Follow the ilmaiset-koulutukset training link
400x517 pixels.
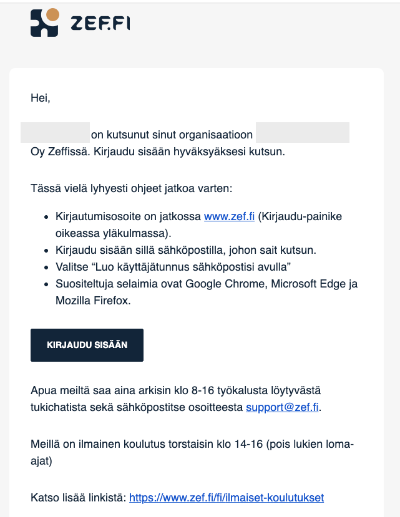coord(227,498)
